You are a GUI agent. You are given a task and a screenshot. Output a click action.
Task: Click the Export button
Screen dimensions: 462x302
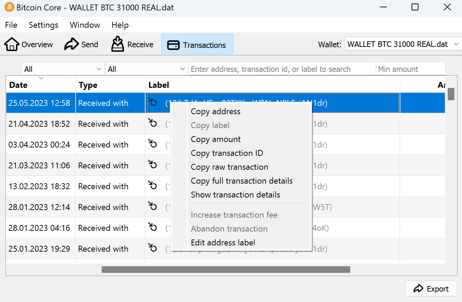click(x=431, y=289)
